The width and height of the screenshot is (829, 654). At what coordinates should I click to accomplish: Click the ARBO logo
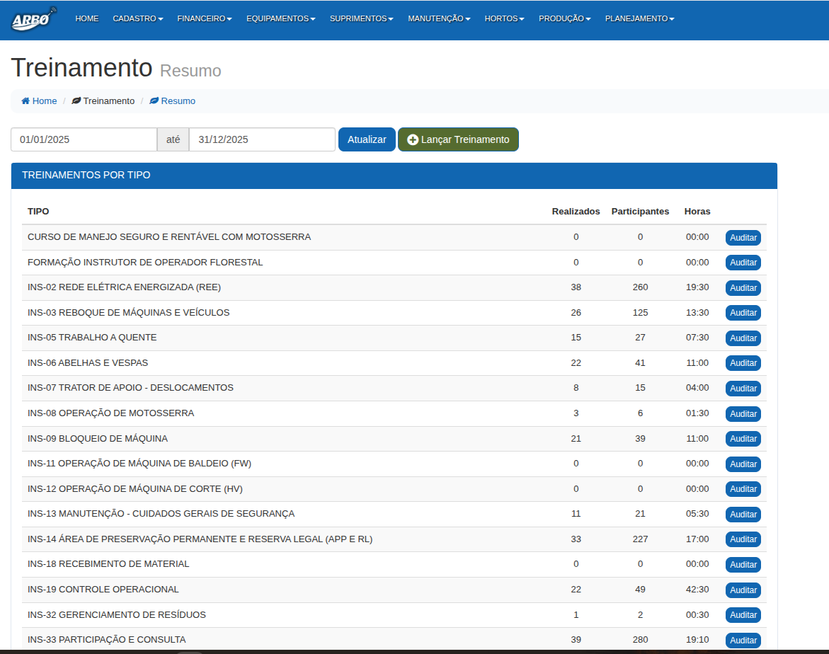[33, 19]
